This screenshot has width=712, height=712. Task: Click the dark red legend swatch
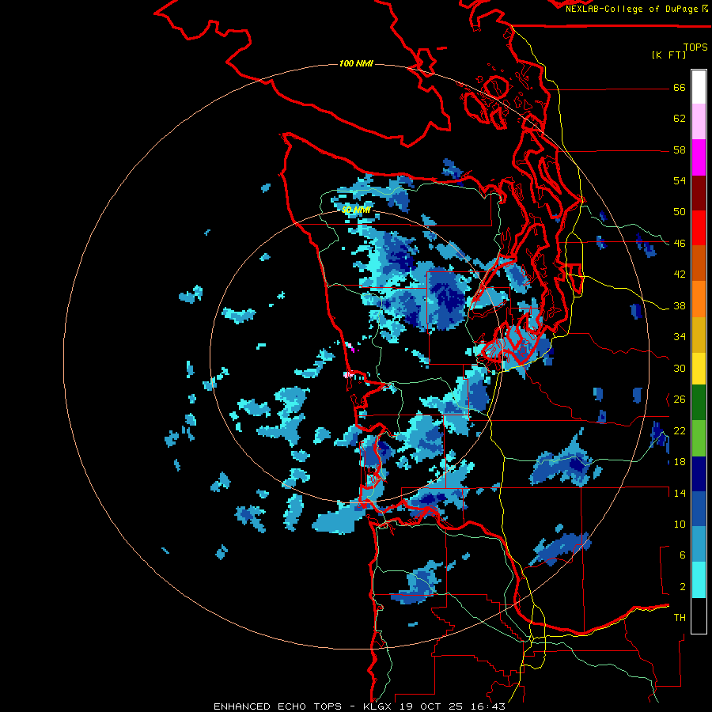[699, 192]
